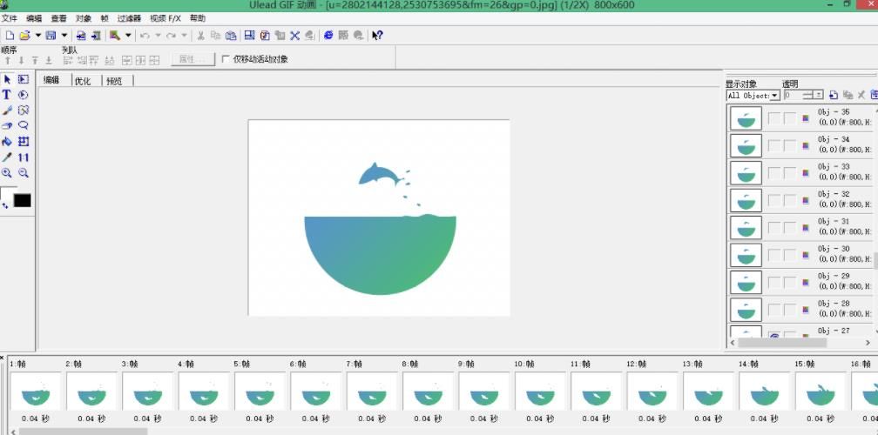The image size is (878, 435).
Task: Open the 对象 menu
Action: pos(84,18)
